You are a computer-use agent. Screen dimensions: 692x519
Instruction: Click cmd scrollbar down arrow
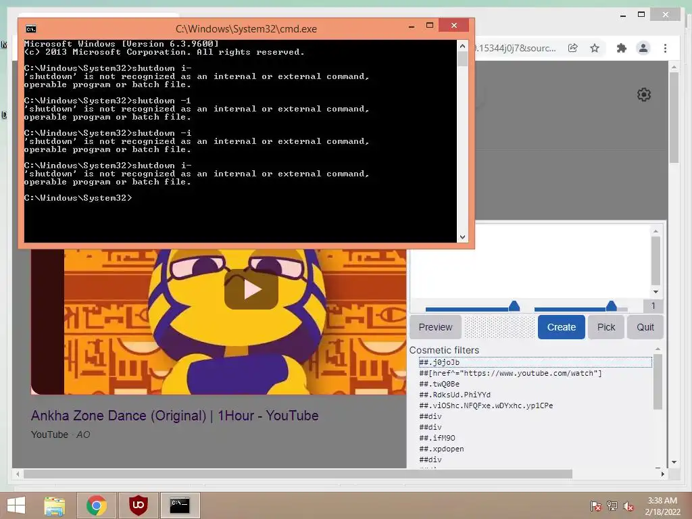tap(462, 237)
